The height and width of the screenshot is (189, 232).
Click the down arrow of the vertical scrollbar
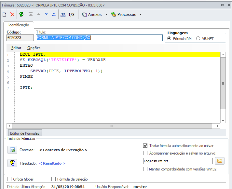pyautogui.click(x=223, y=120)
